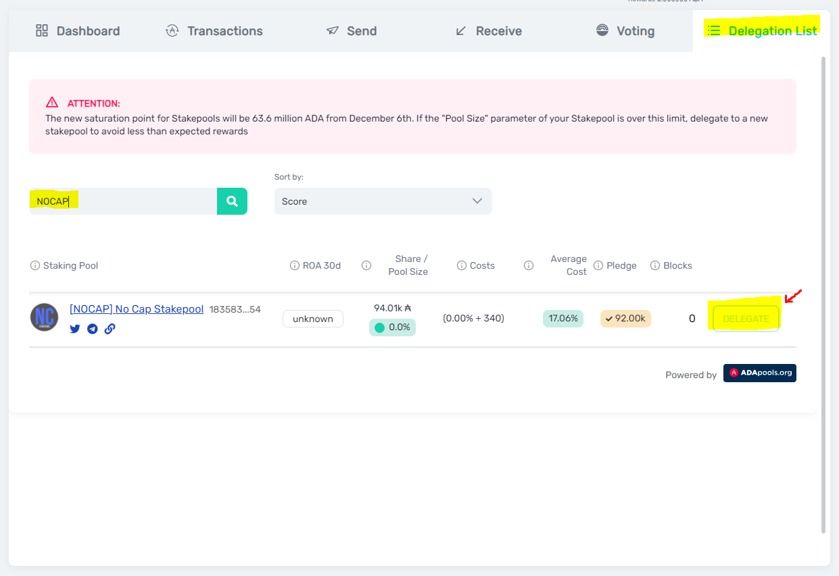Click the Receive arrow icon
Image resolution: width=839 pixels, height=576 pixels.
point(461,30)
